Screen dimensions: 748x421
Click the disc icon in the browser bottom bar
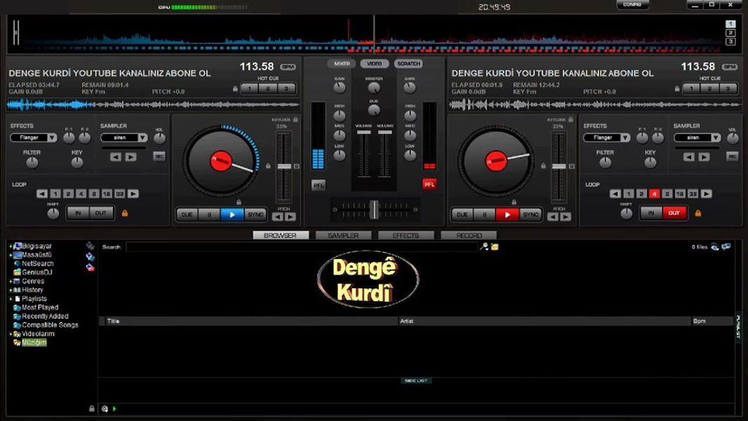point(105,408)
